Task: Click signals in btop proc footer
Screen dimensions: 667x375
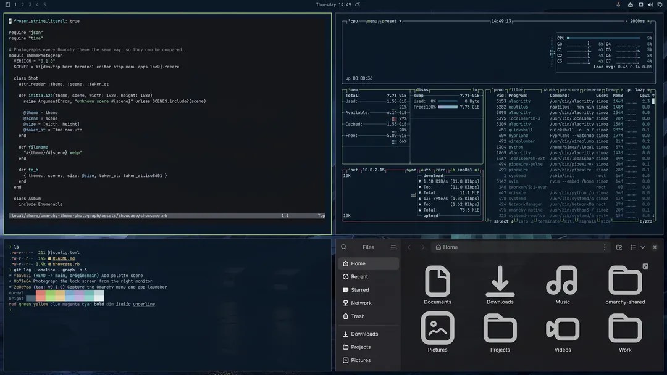Action: pyautogui.click(x=587, y=221)
